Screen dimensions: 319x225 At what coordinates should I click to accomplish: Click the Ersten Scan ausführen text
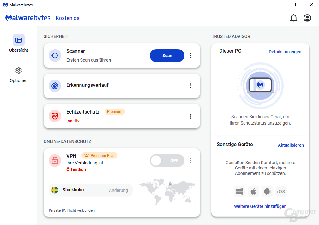[x=88, y=60]
